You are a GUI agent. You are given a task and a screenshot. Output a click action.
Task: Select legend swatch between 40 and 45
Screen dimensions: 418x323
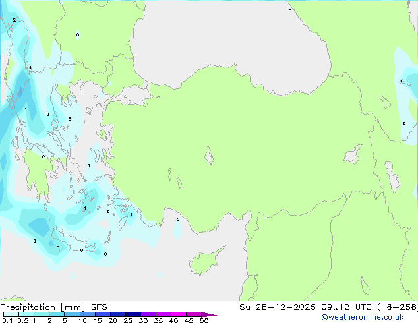(x=179, y=314)
